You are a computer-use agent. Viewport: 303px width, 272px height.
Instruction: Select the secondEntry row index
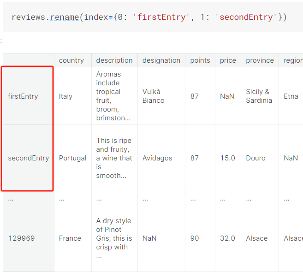28,158
